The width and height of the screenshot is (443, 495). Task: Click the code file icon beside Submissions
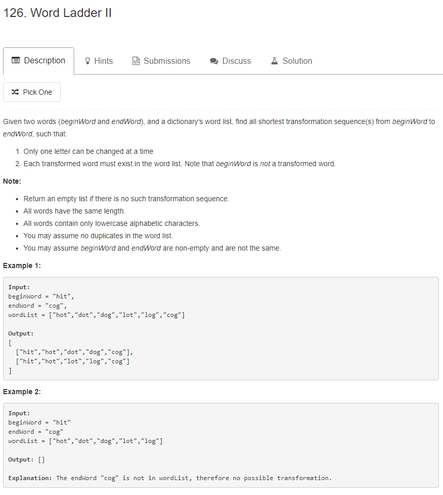pyautogui.click(x=137, y=61)
